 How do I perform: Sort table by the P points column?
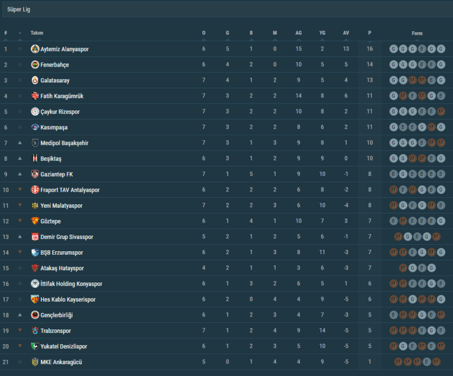coord(369,33)
